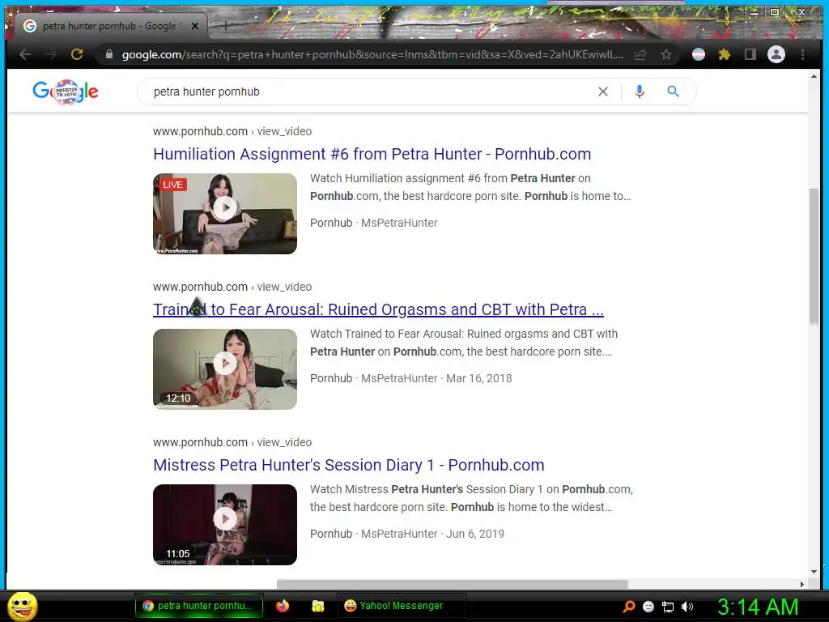
Task: Open the smiley Start button
Action: click(22, 606)
